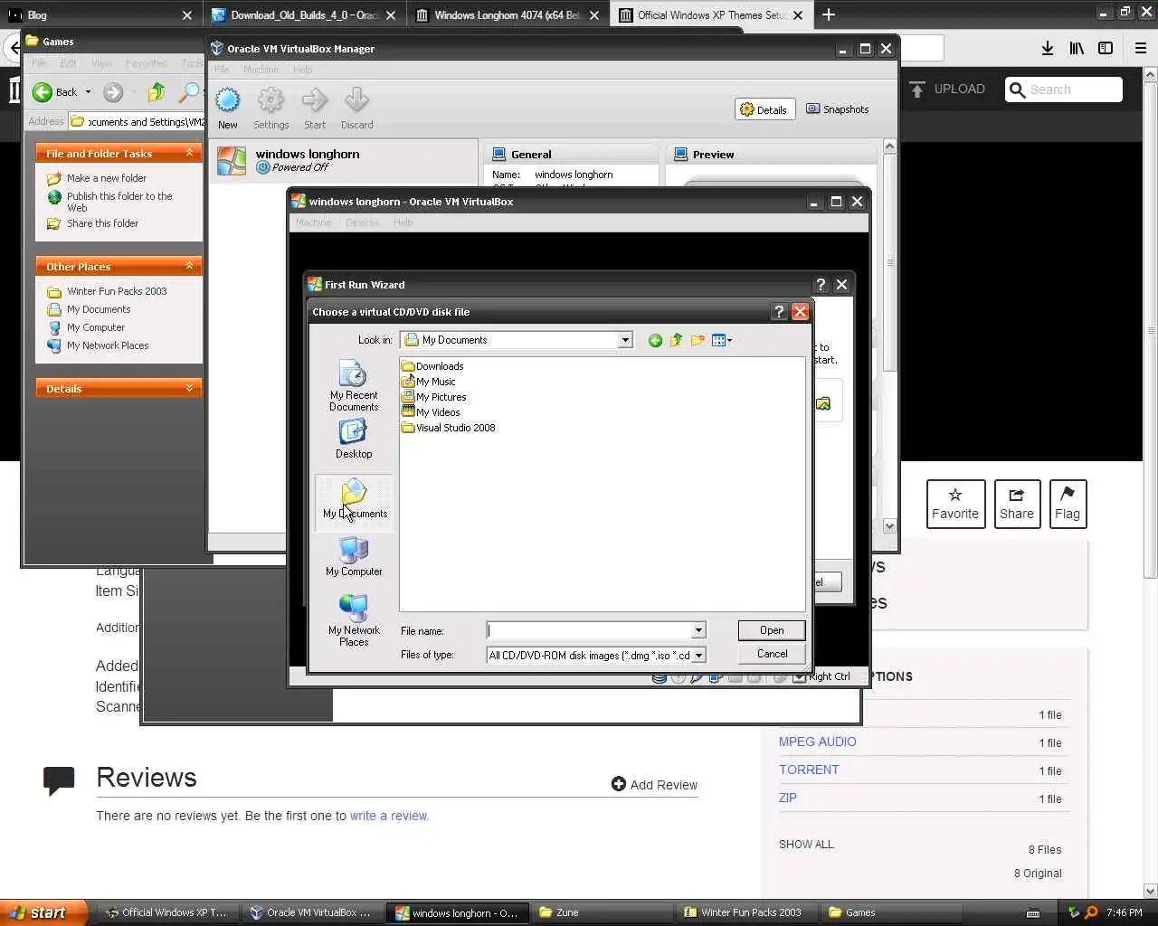This screenshot has width=1158, height=926.
Task: Open a new browser tab
Action: click(x=829, y=14)
